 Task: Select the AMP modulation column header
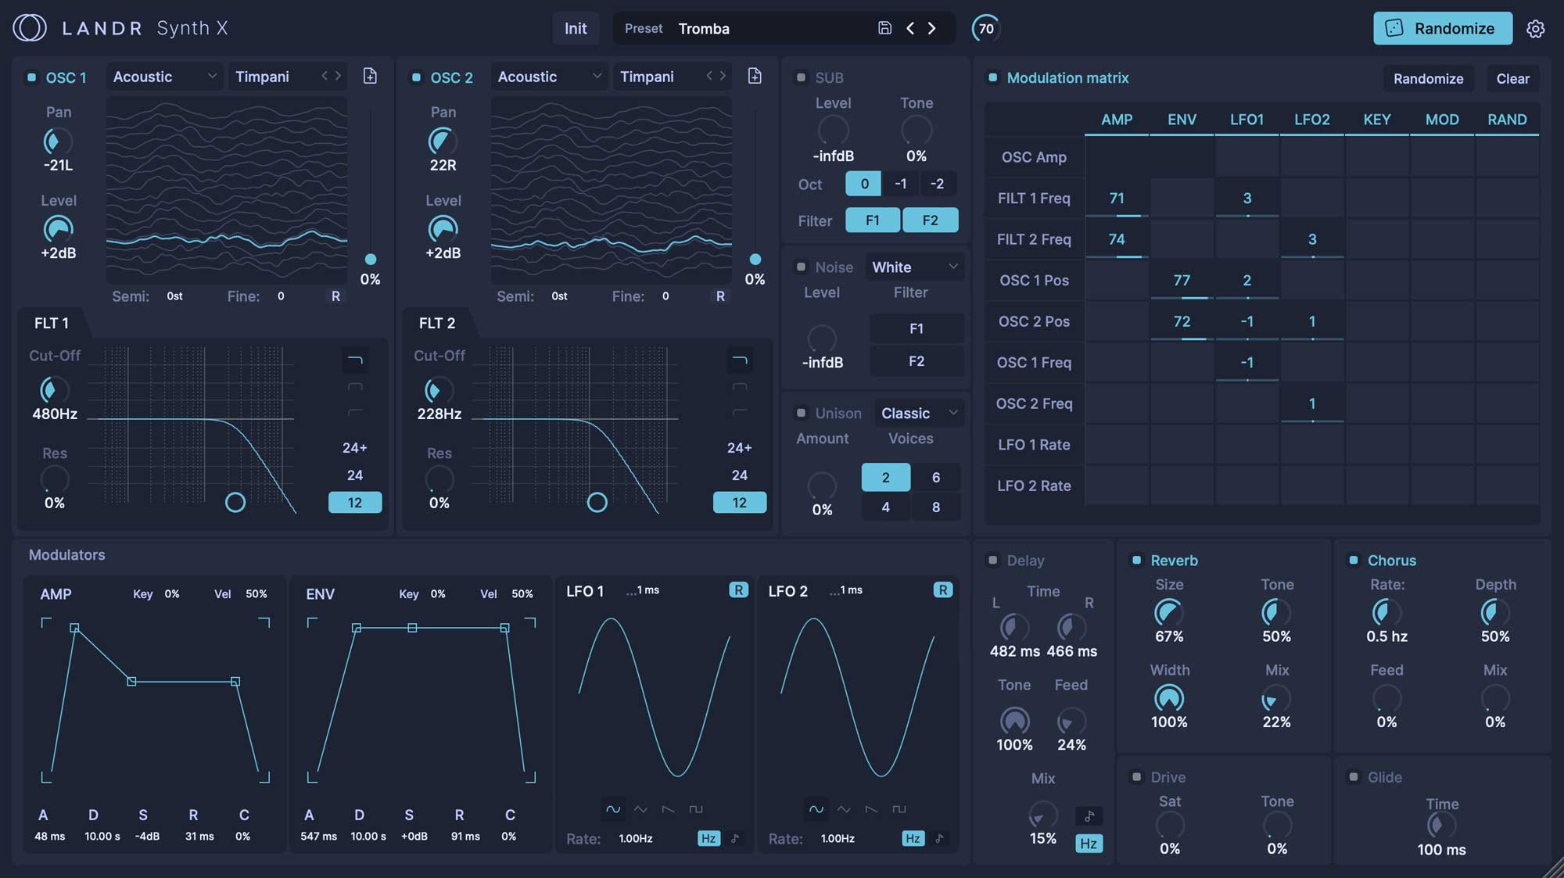pos(1117,120)
